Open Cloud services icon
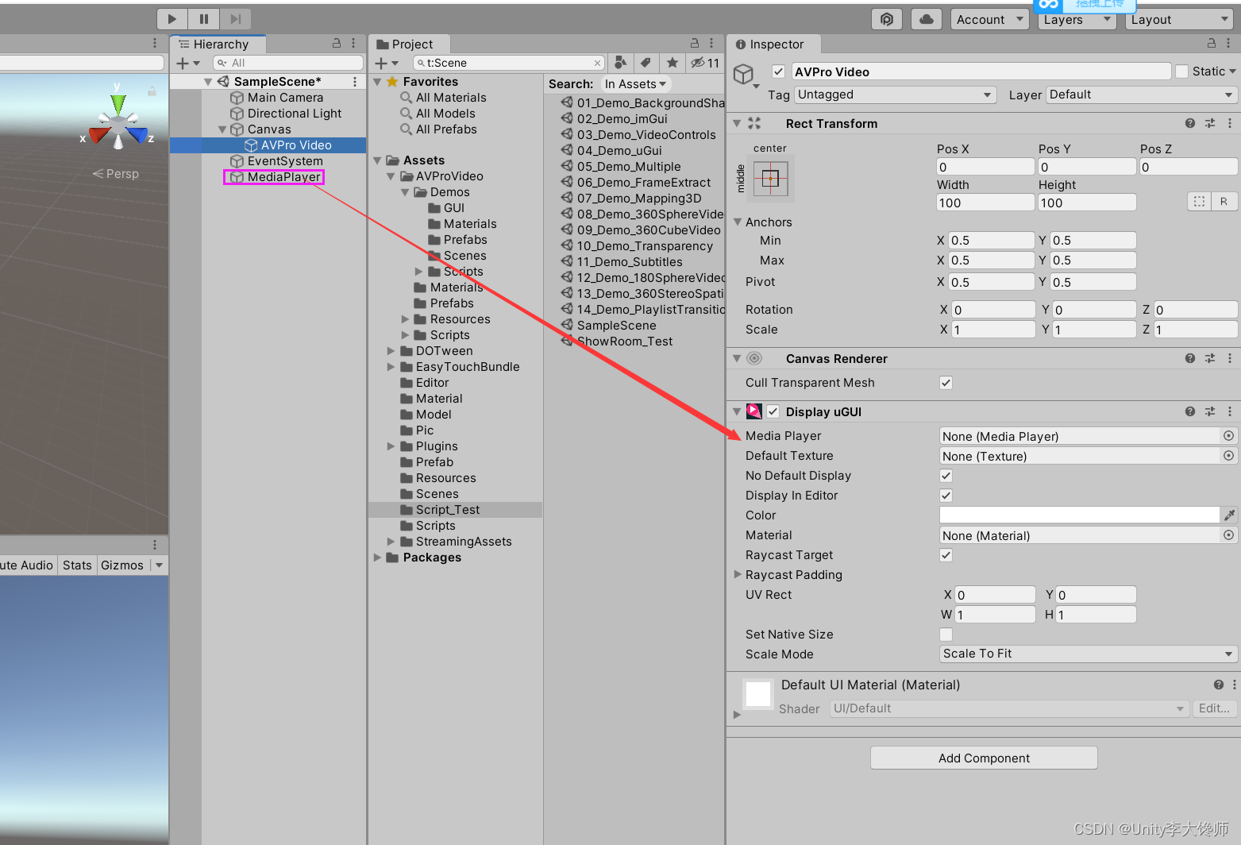The width and height of the screenshot is (1241, 845). click(927, 19)
